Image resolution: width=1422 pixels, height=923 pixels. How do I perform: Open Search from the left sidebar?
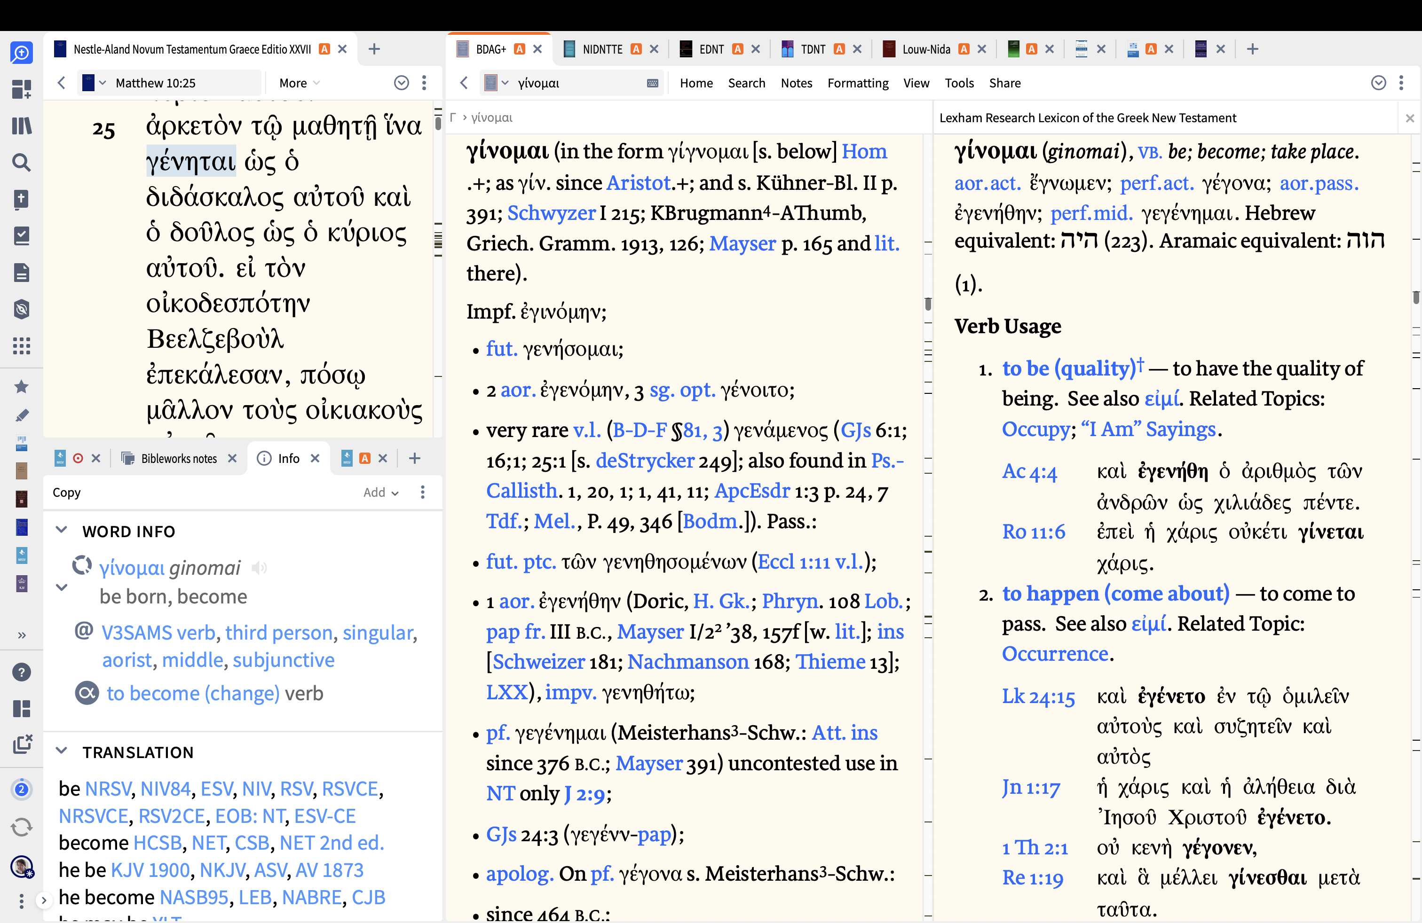tap(22, 162)
